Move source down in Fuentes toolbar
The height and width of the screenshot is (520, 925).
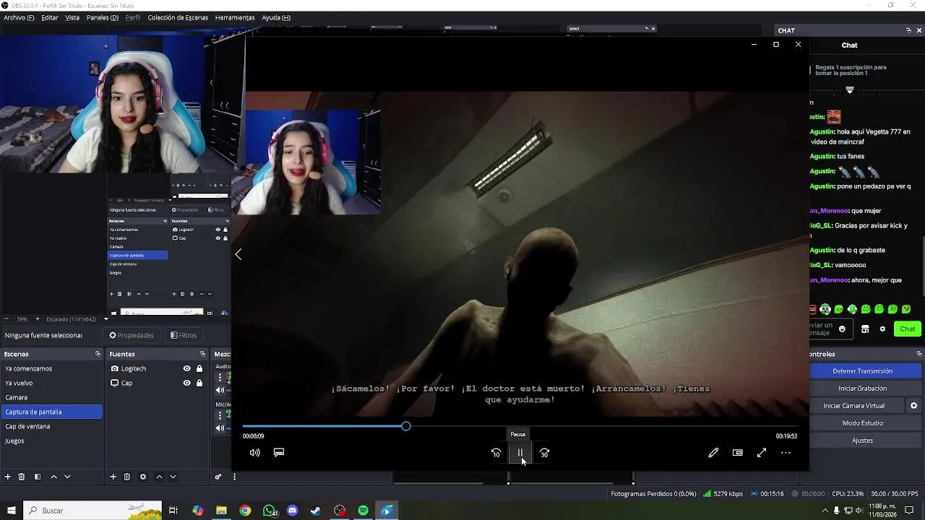(x=173, y=477)
